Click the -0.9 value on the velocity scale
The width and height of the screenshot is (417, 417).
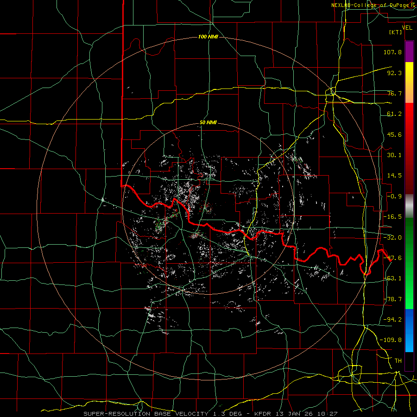[x=394, y=196]
